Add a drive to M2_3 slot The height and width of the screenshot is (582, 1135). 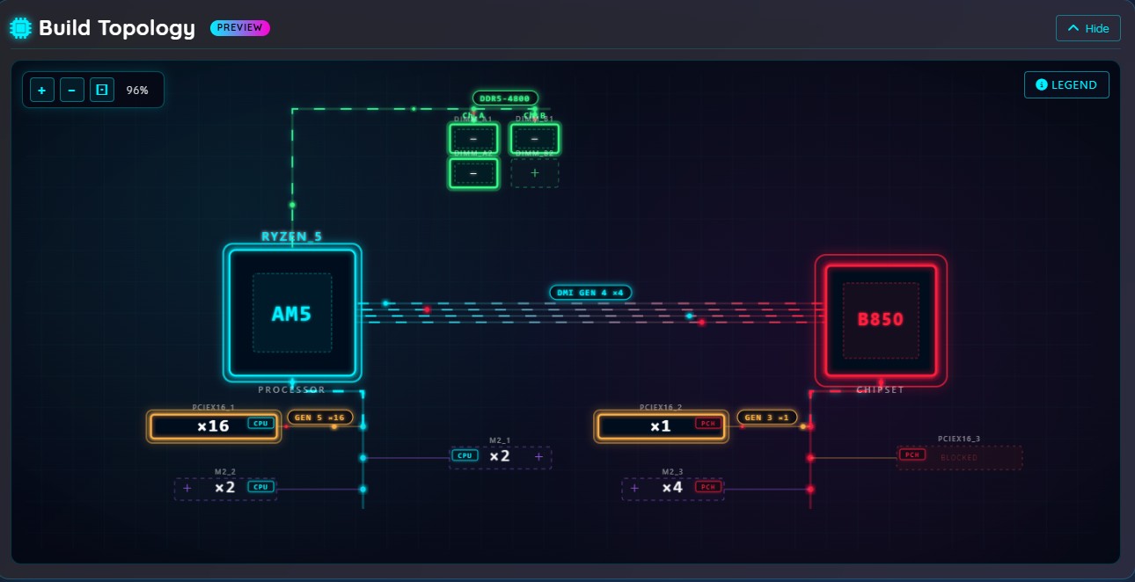[634, 488]
